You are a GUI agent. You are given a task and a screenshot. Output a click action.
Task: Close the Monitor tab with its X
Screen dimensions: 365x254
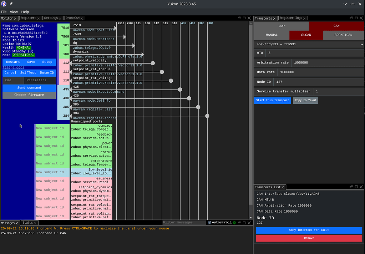click(x=15, y=19)
